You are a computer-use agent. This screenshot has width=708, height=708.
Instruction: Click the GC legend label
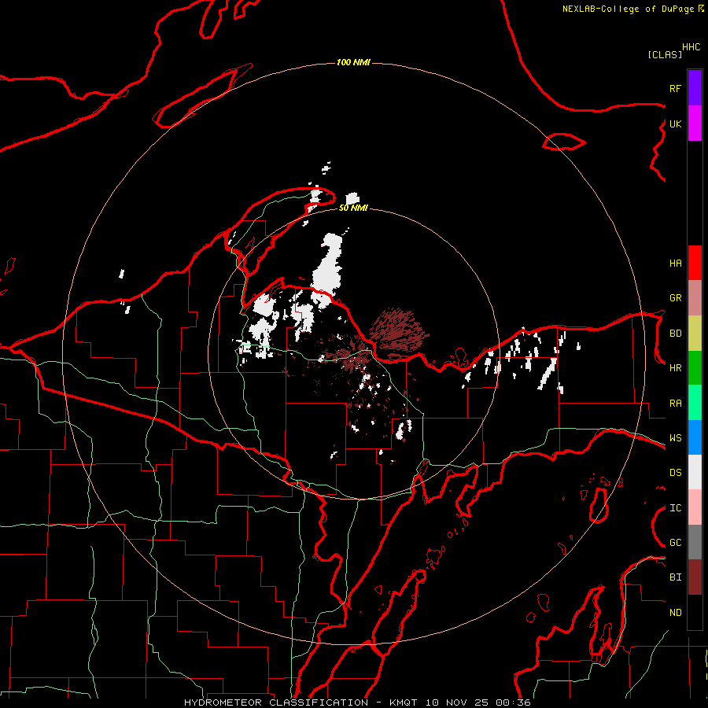tap(675, 543)
